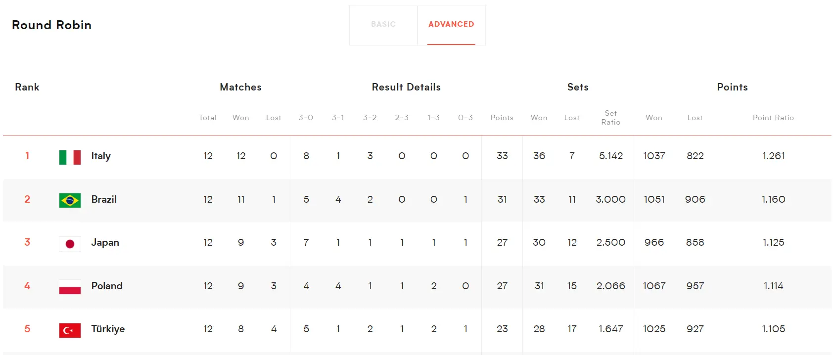Click Italy's set ratio value 5.142
Viewport: 833px width, 355px height.
tap(611, 156)
